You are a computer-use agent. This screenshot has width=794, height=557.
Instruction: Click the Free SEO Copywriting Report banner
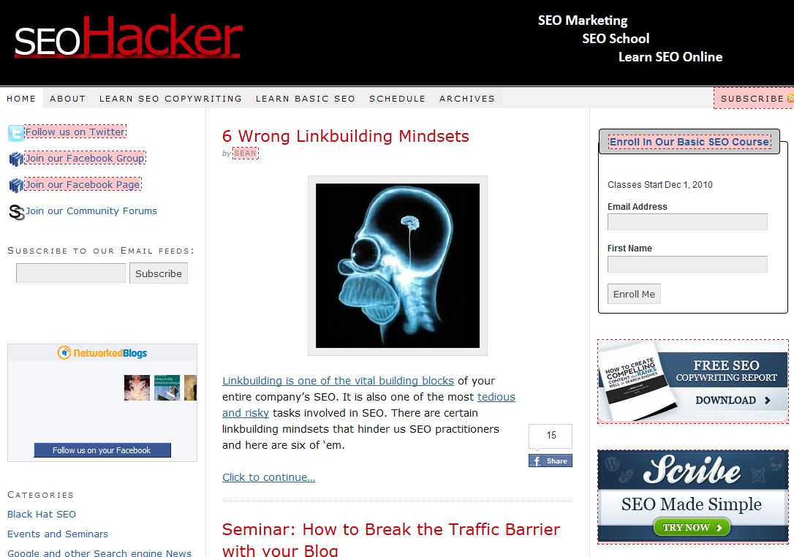pos(692,382)
